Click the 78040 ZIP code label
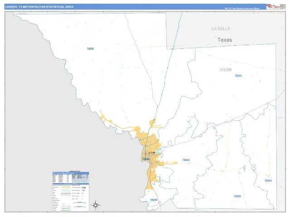The height and width of the screenshot is (217, 290). click(145, 159)
